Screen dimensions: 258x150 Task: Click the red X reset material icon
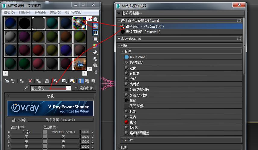(30, 81)
